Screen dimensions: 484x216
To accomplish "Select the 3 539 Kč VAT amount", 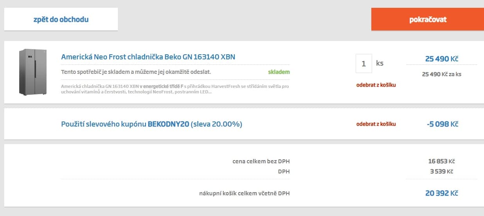I will (442, 171).
